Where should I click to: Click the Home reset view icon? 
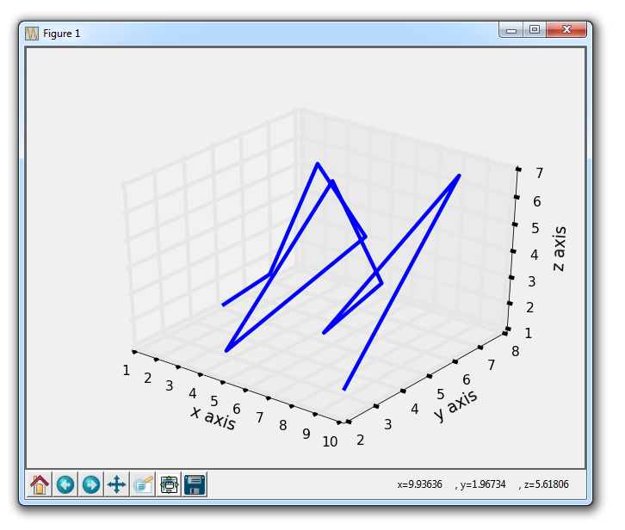point(40,484)
